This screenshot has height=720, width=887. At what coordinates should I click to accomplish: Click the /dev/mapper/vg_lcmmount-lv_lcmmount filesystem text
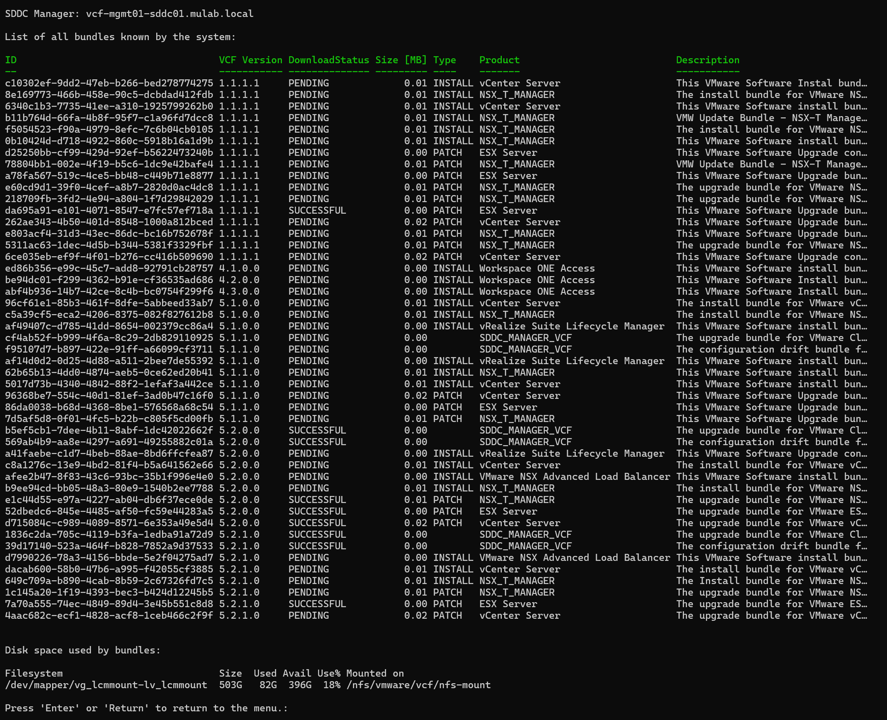coord(106,685)
